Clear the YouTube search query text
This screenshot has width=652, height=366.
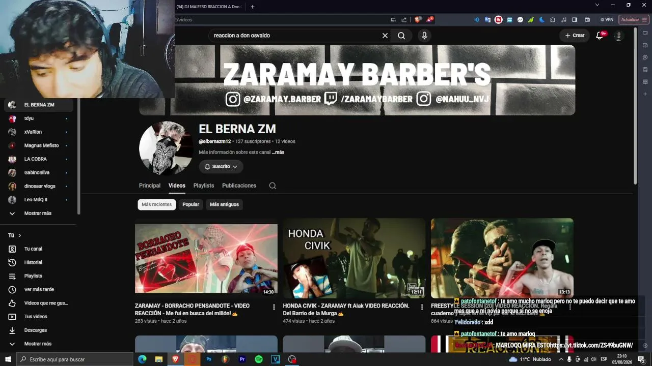(x=385, y=36)
